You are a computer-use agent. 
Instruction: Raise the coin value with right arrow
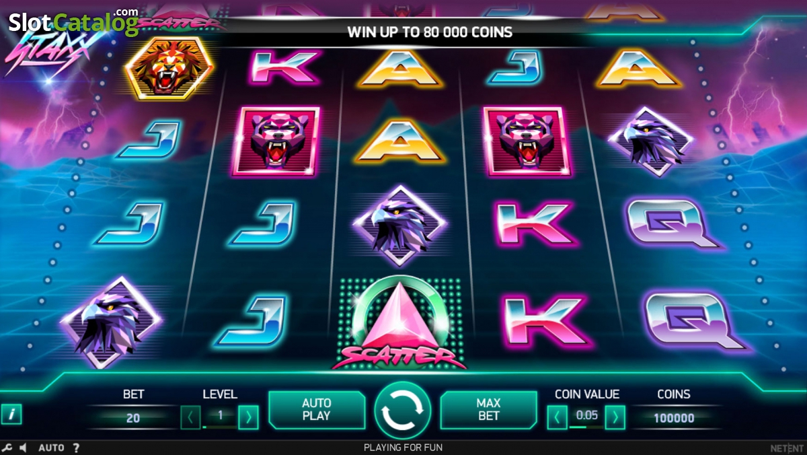615,417
